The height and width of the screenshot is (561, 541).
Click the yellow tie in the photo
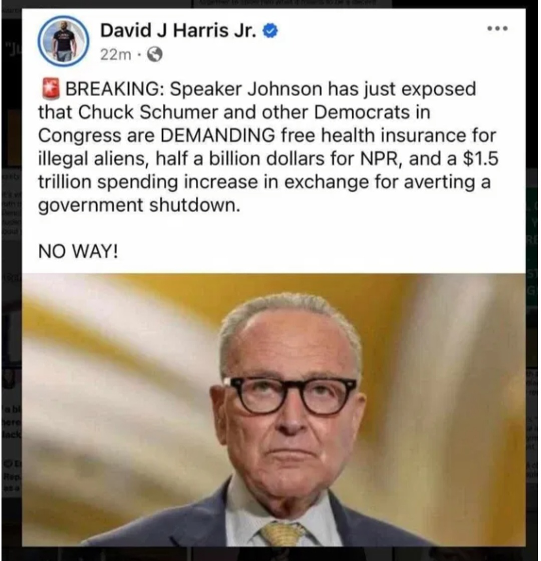282,534
